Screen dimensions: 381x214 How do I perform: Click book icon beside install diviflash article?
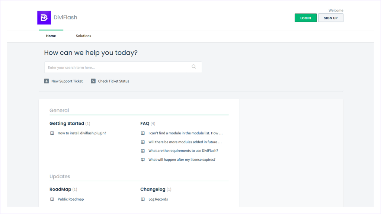[52, 133]
